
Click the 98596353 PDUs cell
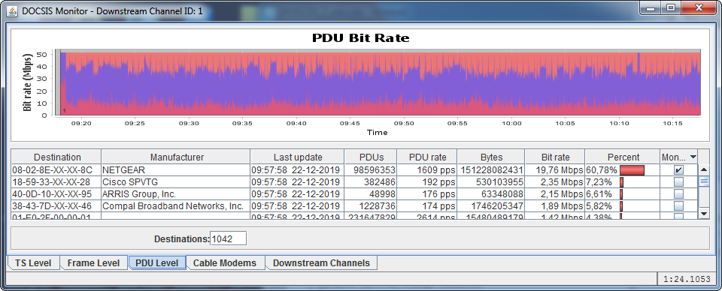[370, 170]
